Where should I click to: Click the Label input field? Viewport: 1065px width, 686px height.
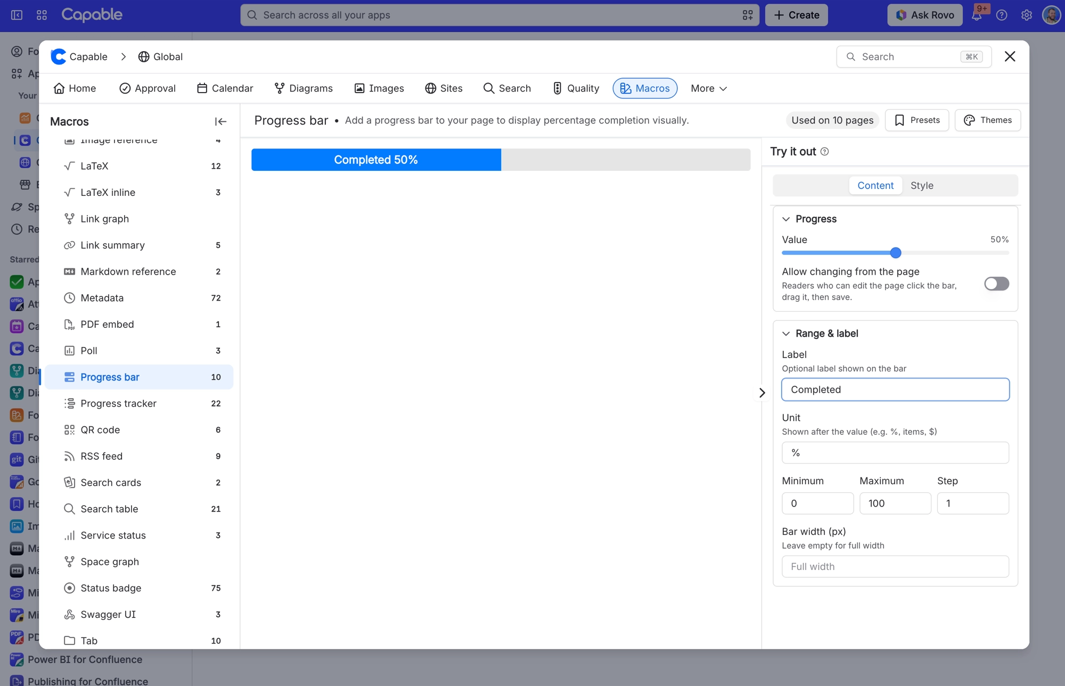pyautogui.click(x=895, y=390)
